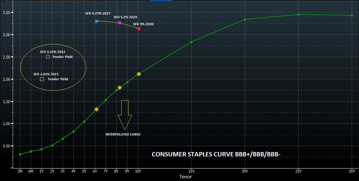This screenshot has width=359, height=181.
Task: Select the orange diamond near 6Y tenor
Action: coord(96,109)
